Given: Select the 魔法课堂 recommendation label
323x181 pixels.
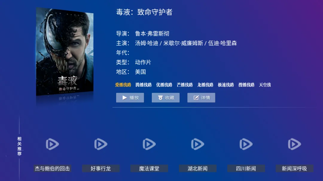Looking at the screenshot, I should pos(149,168).
